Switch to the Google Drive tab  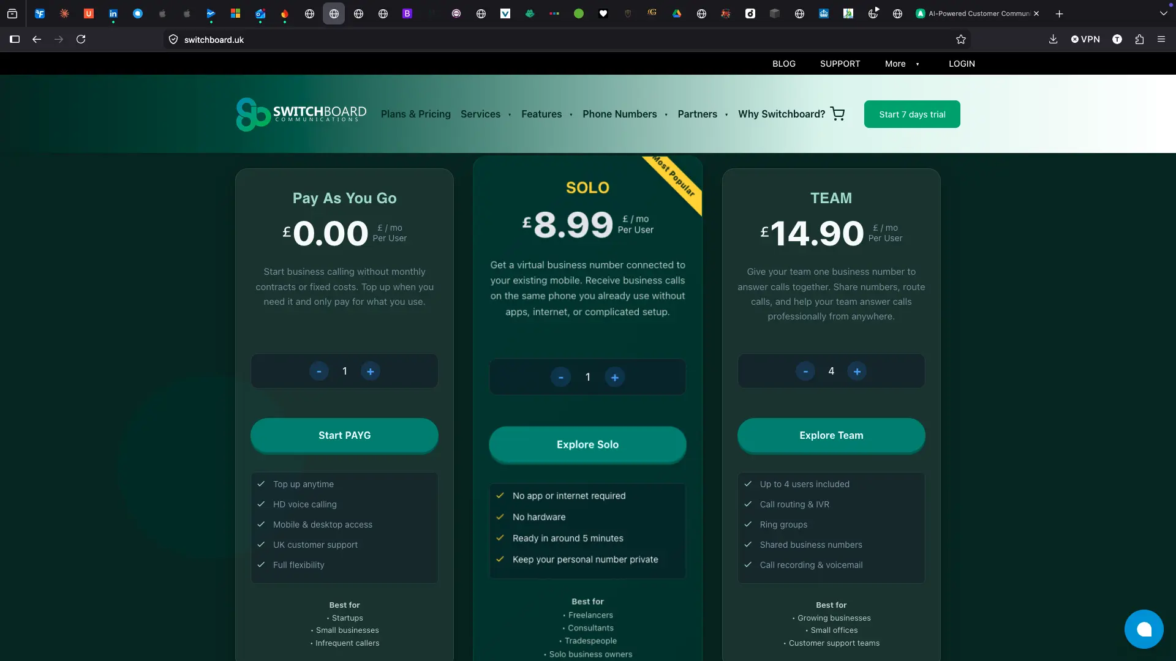click(677, 13)
